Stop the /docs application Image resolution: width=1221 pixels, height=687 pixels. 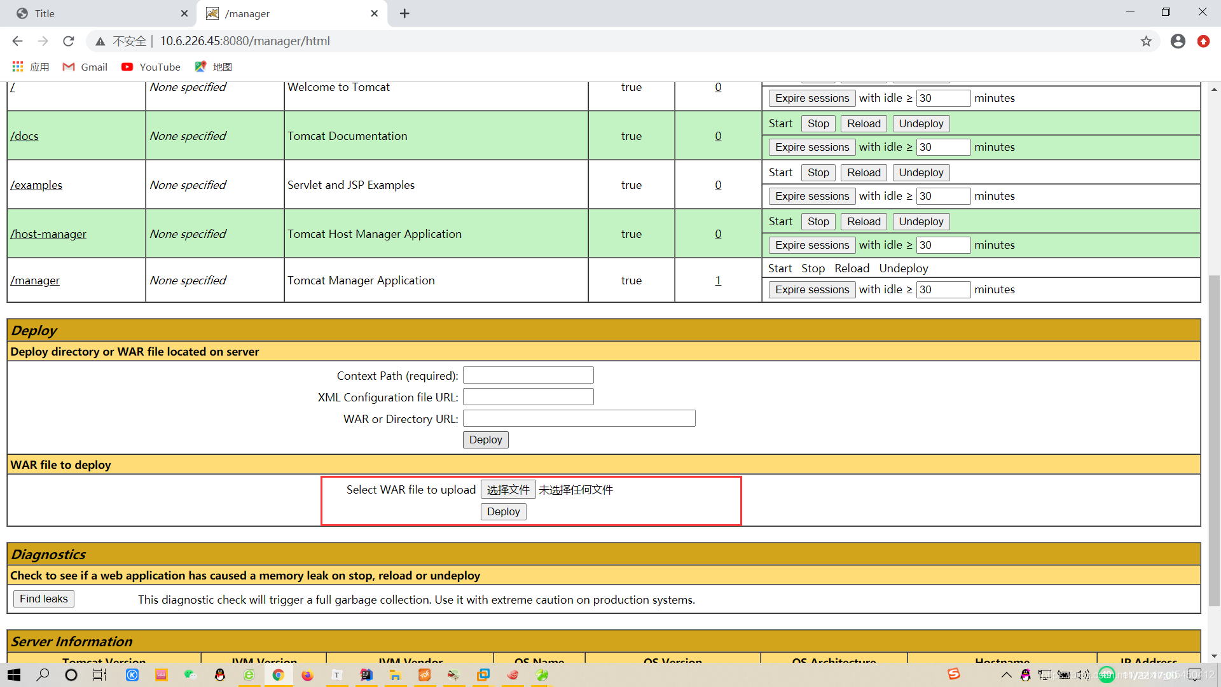[x=818, y=123]
